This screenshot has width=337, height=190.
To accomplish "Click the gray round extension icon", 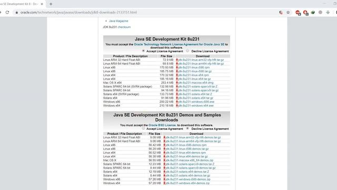I will 320,13.
